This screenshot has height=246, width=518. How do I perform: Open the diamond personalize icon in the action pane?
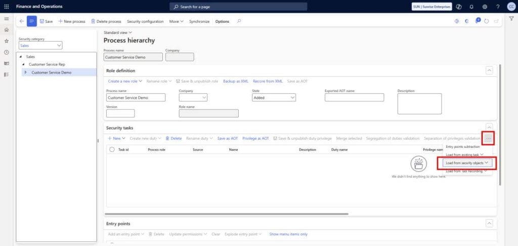pyautogui.click(x=457, y=21)
